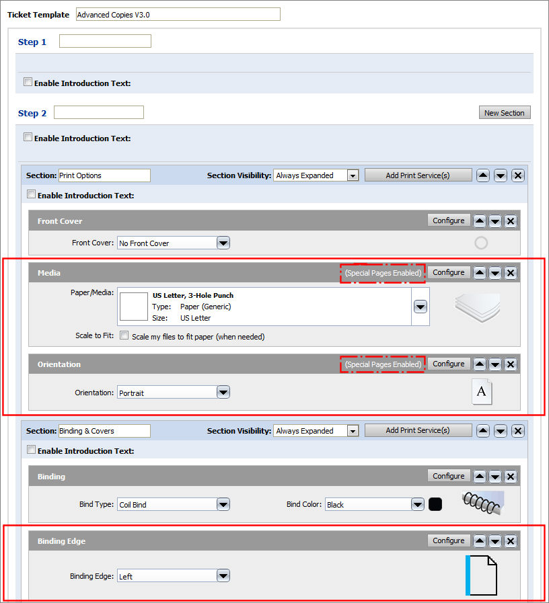The width and height of the screenshot is (549, 603).
Task: Enable Introduction Text in Binding & Covers section
Action: [x=31, y=450]
